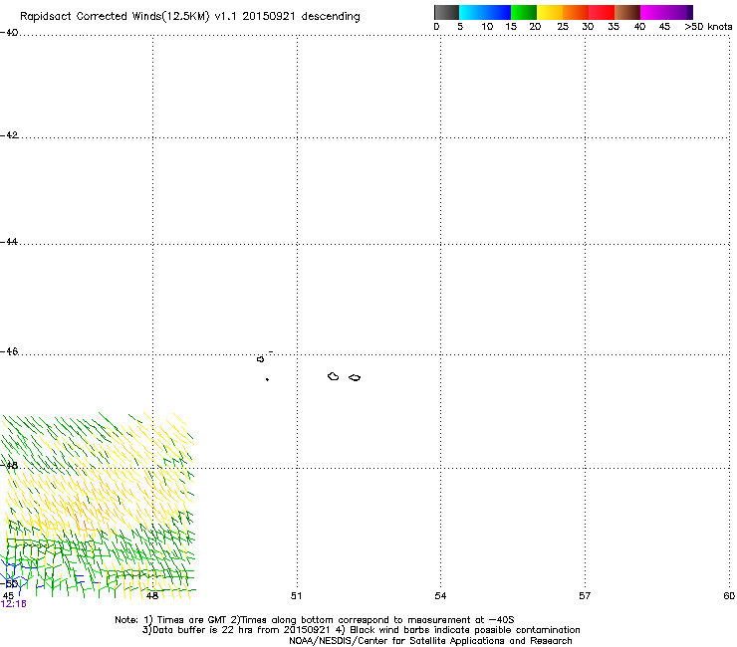This screenshot has height=647, width=737.
Task: Click the note 'Black wind barbs indicate possible contamination'
Action: (465, 630)
